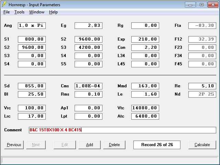Click the Vtc field with 14080,00
The image size is (220, 165).
tap(145, 108)
